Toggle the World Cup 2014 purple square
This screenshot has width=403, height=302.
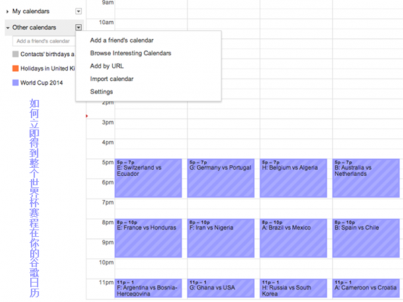15,83
